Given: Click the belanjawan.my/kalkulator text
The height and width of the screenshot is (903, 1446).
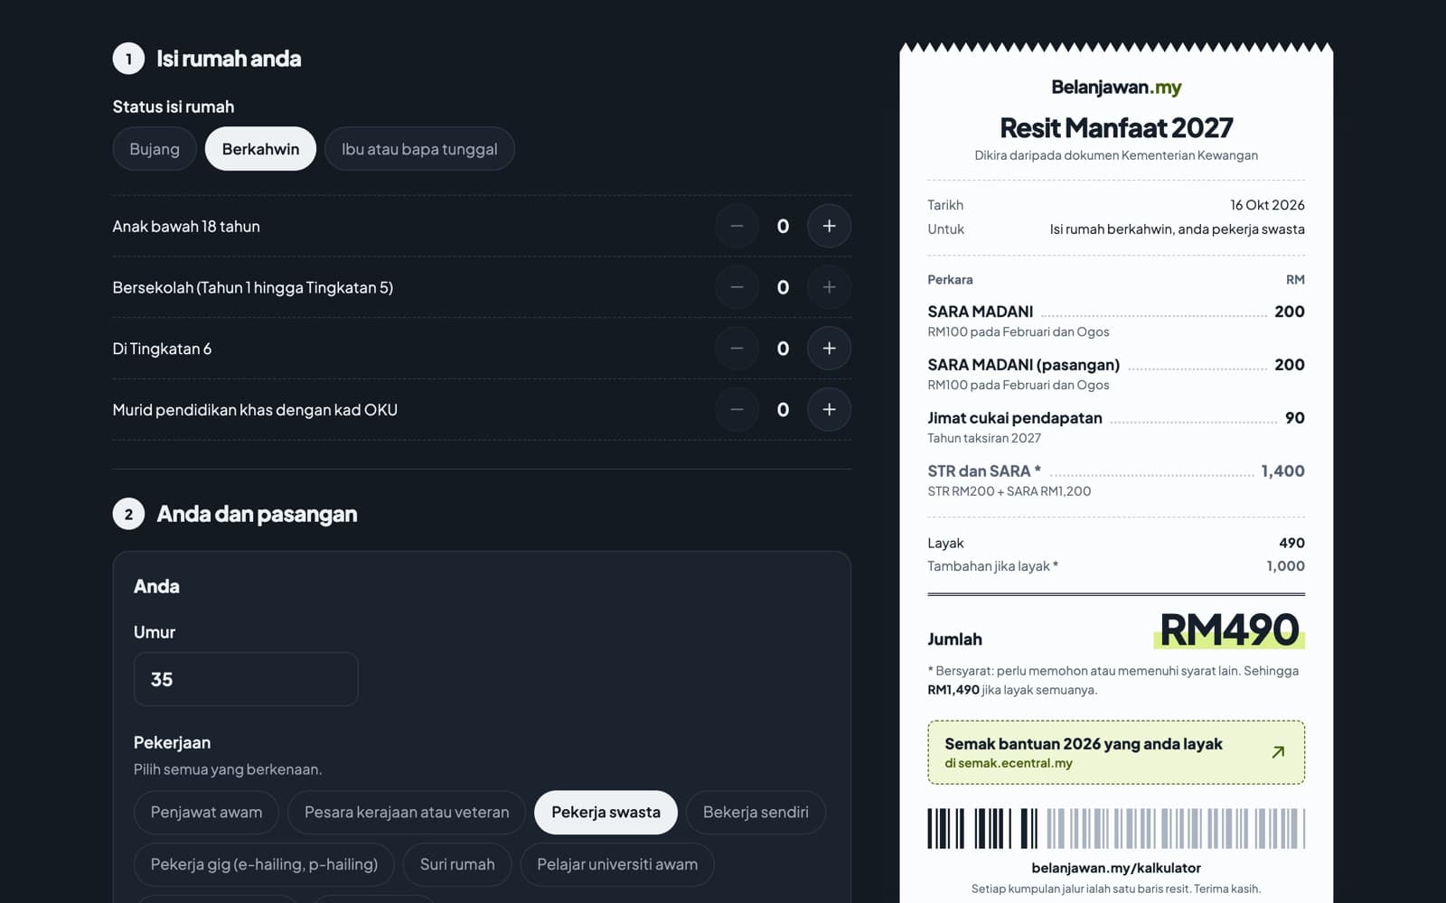Looking at the screenshot, I should click(x=1116, y=868).
